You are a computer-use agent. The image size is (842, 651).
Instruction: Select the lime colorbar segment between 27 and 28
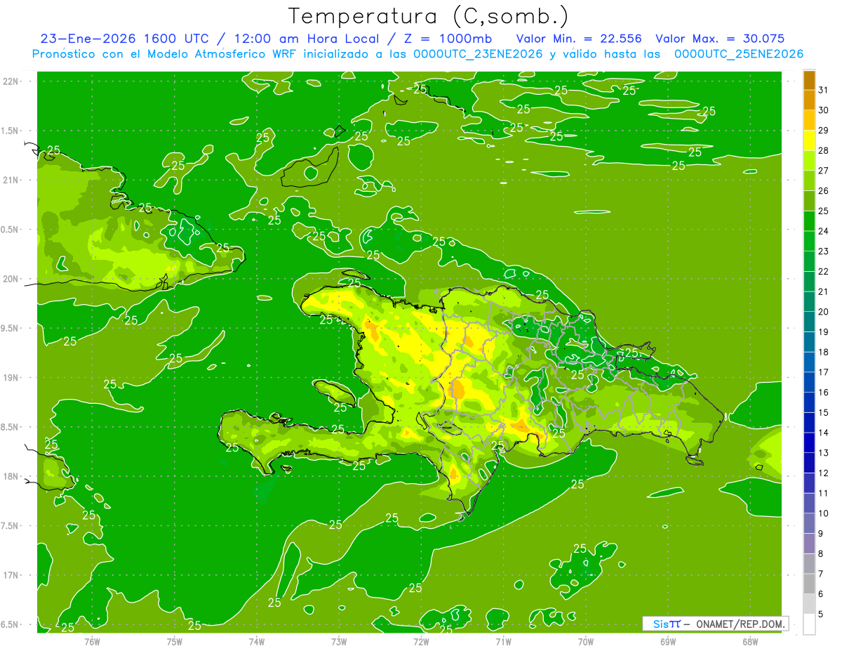tap(809, 161)
